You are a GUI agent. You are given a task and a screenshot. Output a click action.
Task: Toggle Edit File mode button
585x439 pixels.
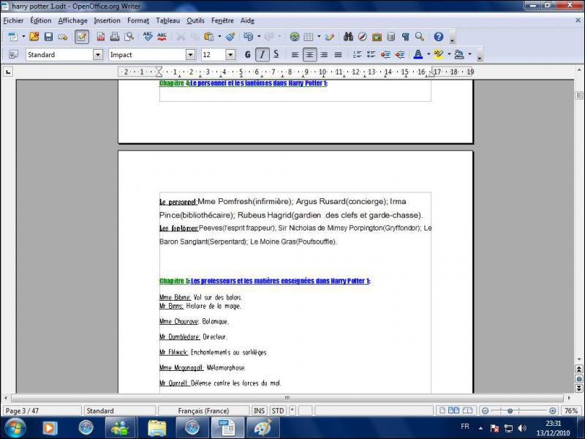pos(82,37)
